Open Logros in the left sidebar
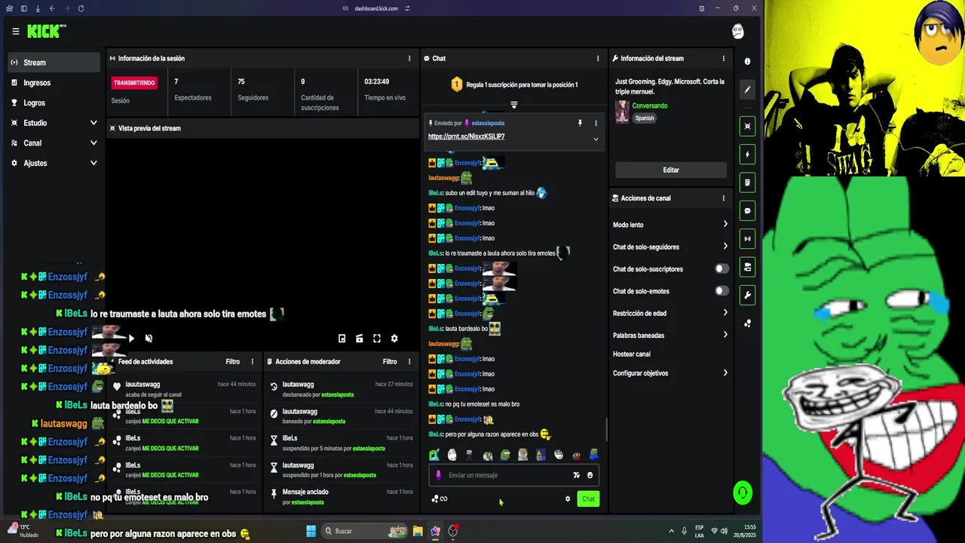This screenshot has height=543, width=965. pyautogui.click(x=54, y=103)
